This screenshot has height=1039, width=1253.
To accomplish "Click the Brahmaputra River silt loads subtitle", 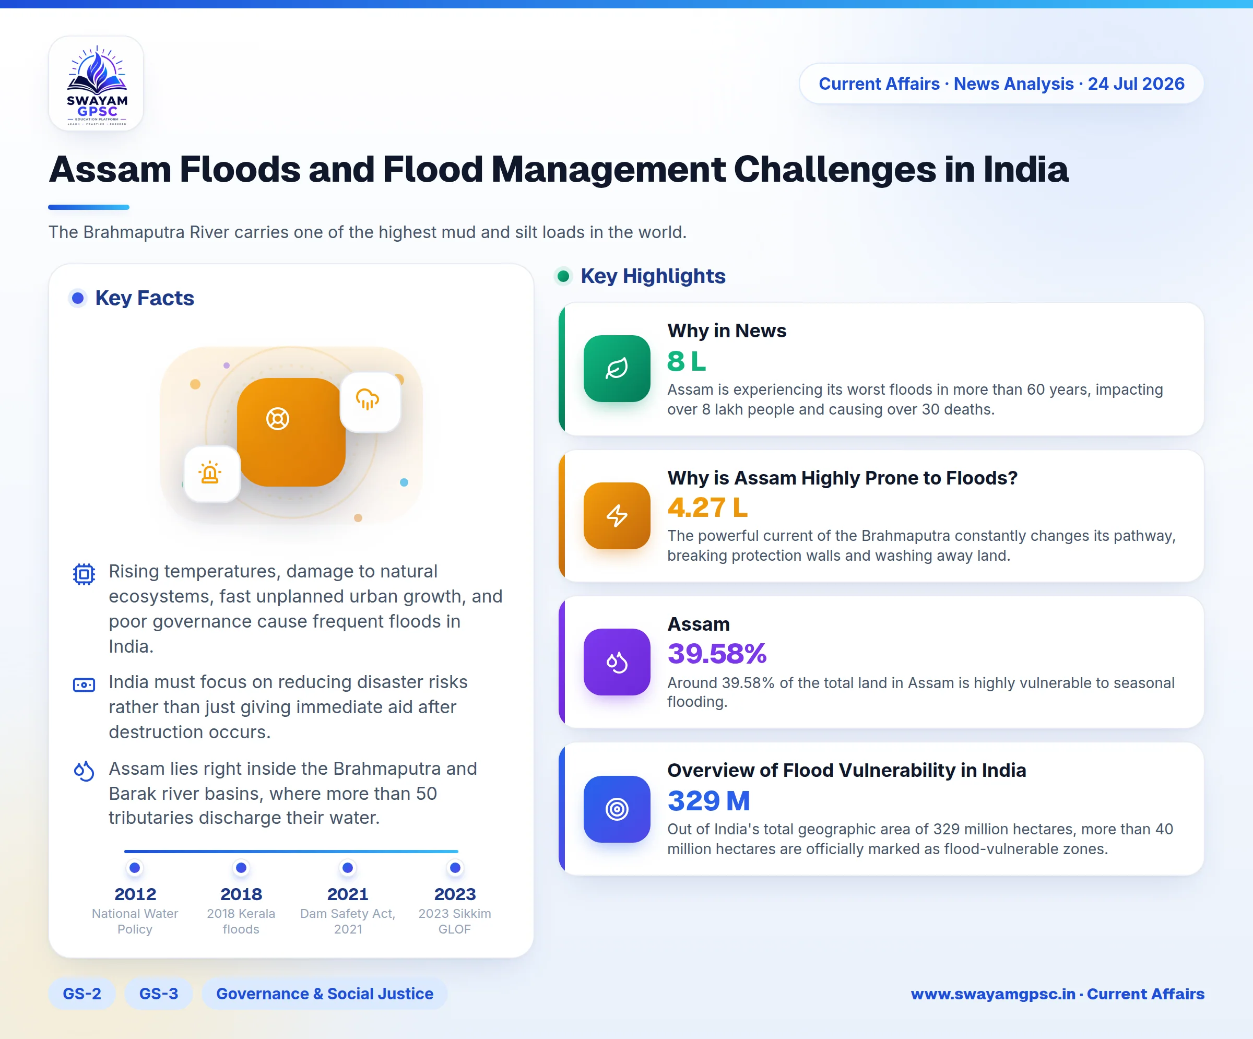I will [368, 232].
